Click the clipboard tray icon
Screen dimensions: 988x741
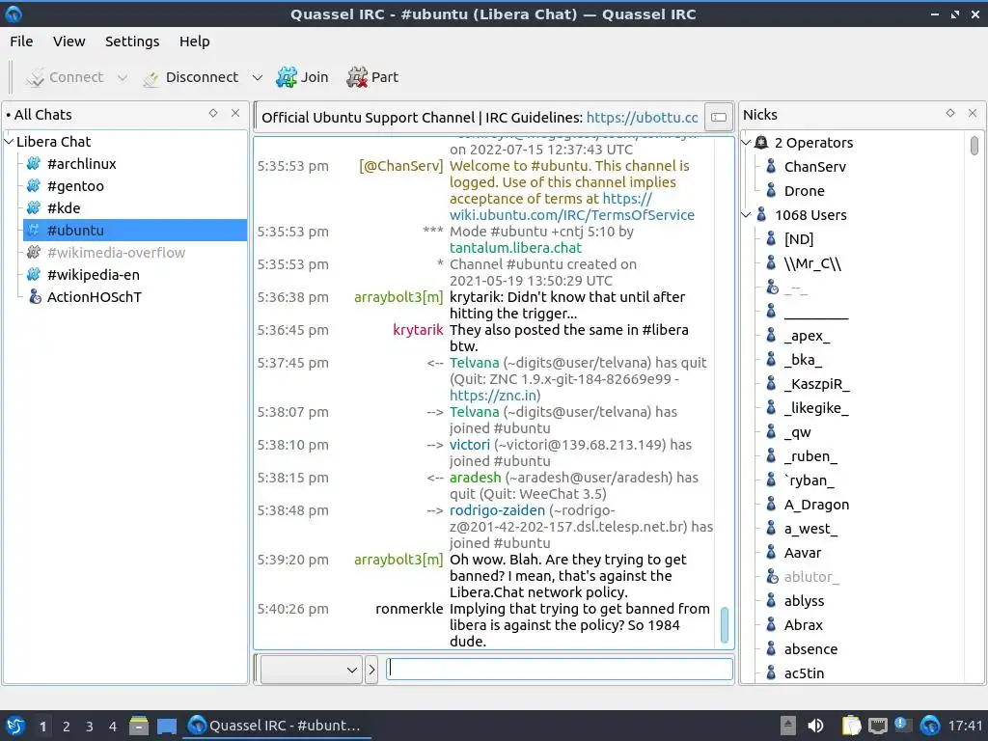point(852,726)
